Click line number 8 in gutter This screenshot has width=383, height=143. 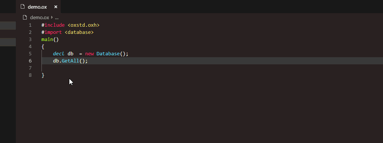click(x=30, y=75)
